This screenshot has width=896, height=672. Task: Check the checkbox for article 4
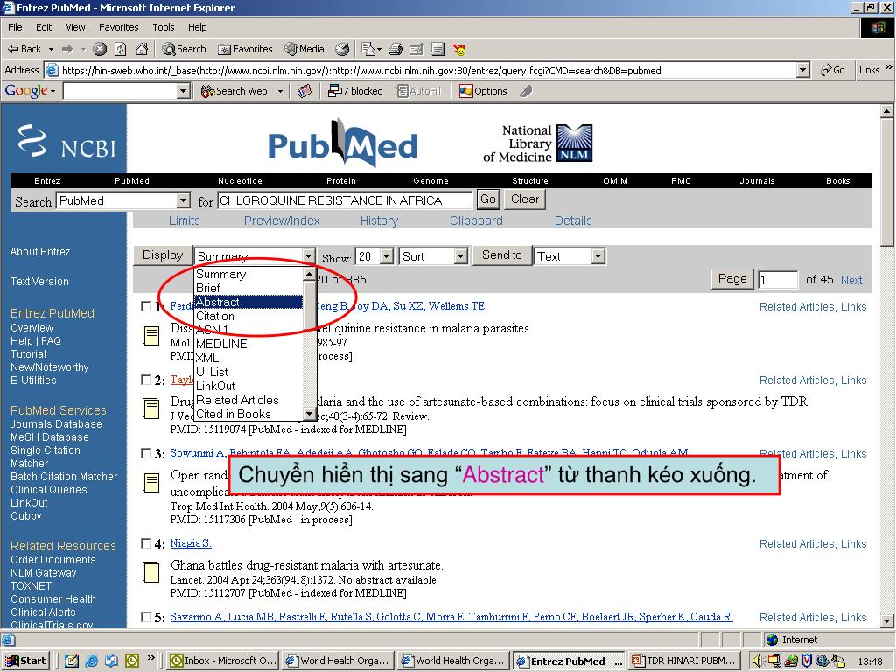click(146, 543)
